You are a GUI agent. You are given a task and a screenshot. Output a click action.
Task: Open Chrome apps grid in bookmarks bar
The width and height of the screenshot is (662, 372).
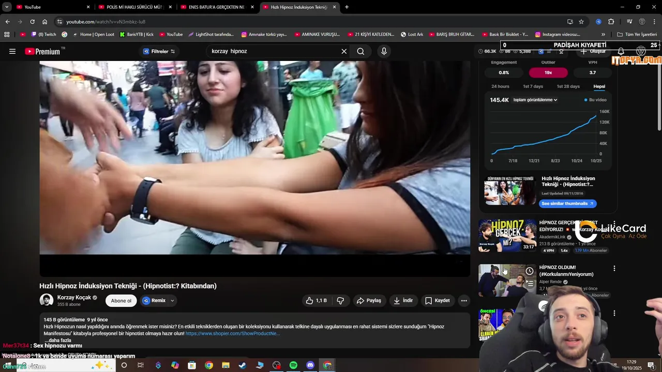pos(7,34)
